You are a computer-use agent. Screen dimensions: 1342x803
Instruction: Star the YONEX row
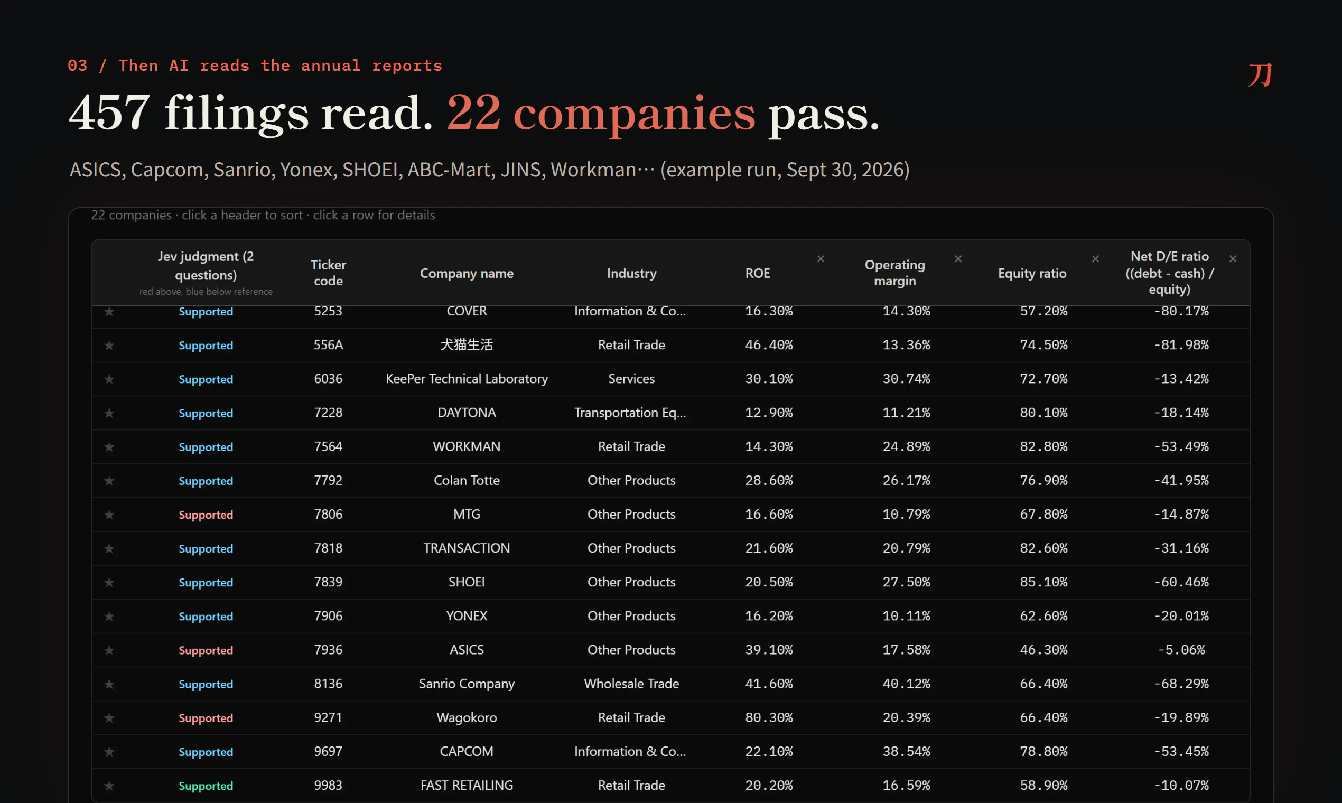[x=109, y=617]
